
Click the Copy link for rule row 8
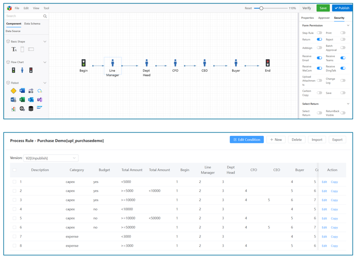334,246
